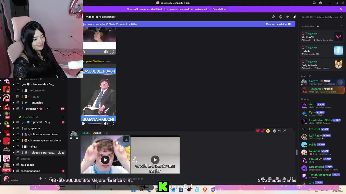Click the Deshabilitar streamer mode button

pyautogui.click(x=219, y=9)
